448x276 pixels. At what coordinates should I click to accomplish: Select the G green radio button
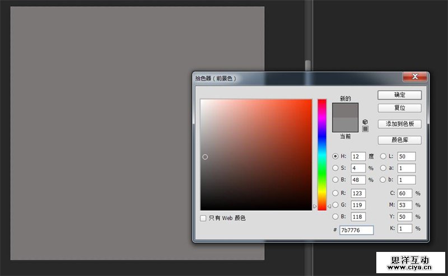[335, 205]
